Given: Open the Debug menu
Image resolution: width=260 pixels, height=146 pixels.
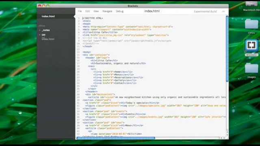Looking at the screenshot, I should (x=119, y=11).
